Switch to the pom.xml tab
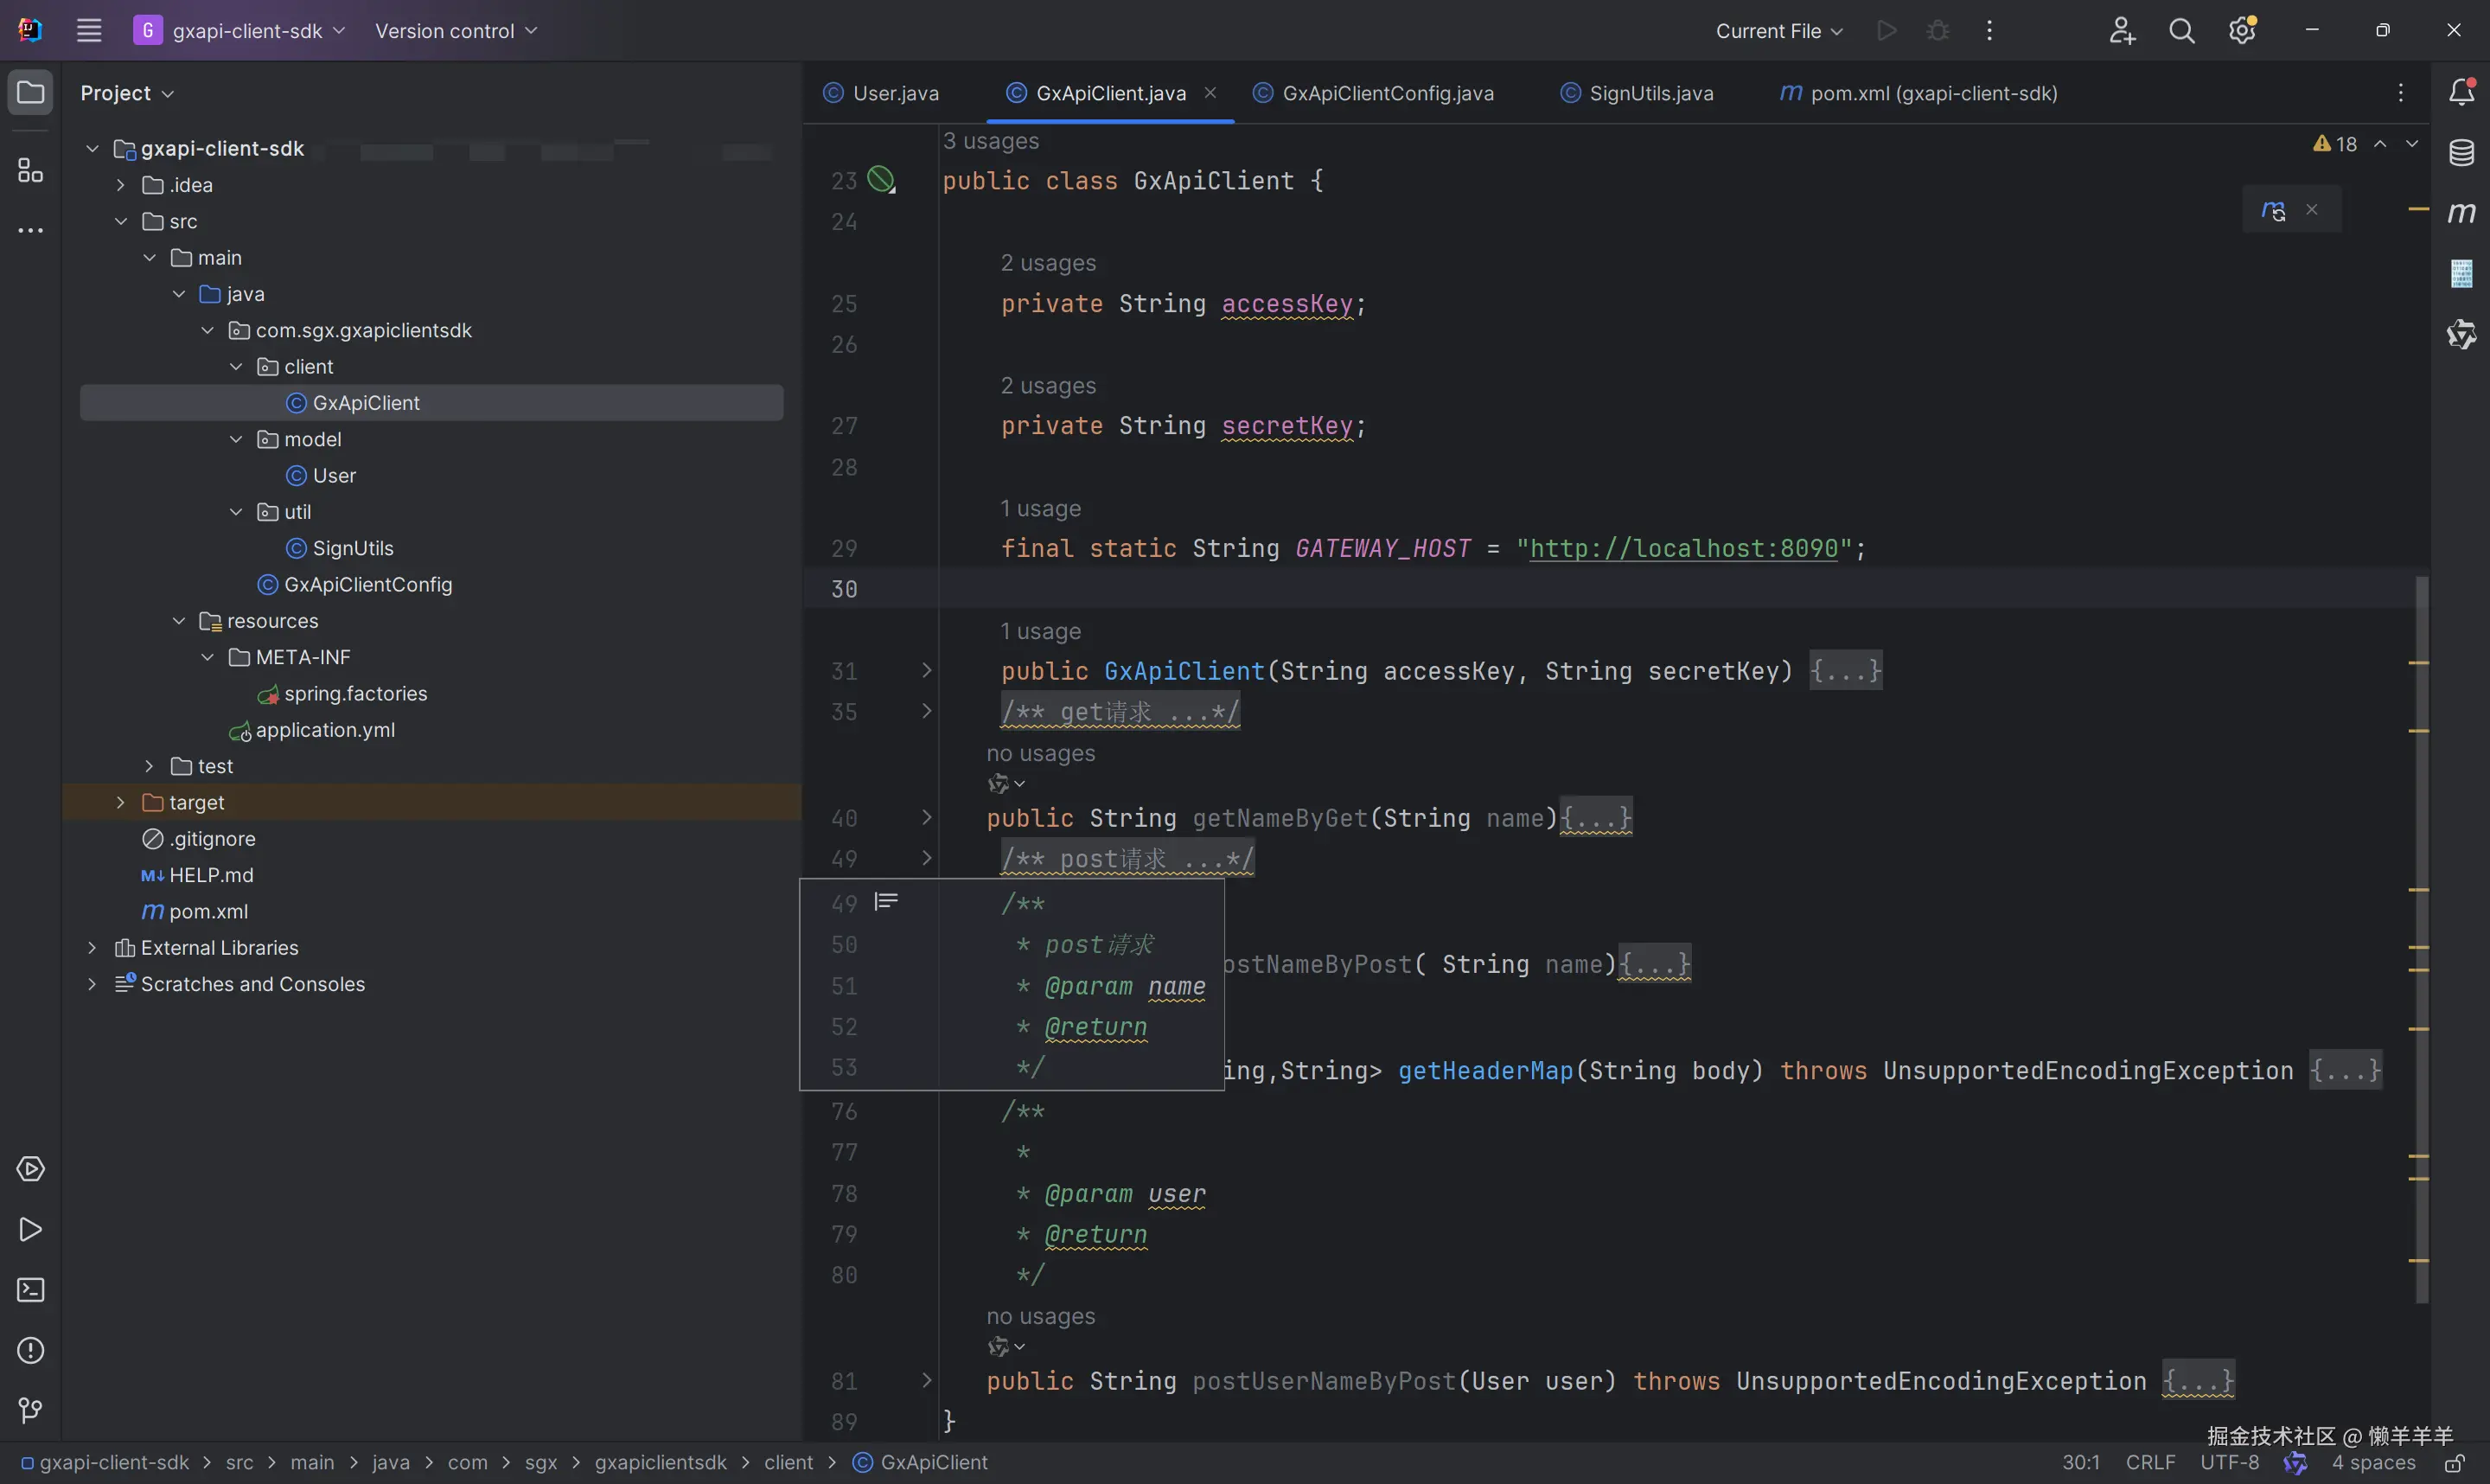The height and width of the screenshot is (1484, 2490). [x=1919, y=93]
